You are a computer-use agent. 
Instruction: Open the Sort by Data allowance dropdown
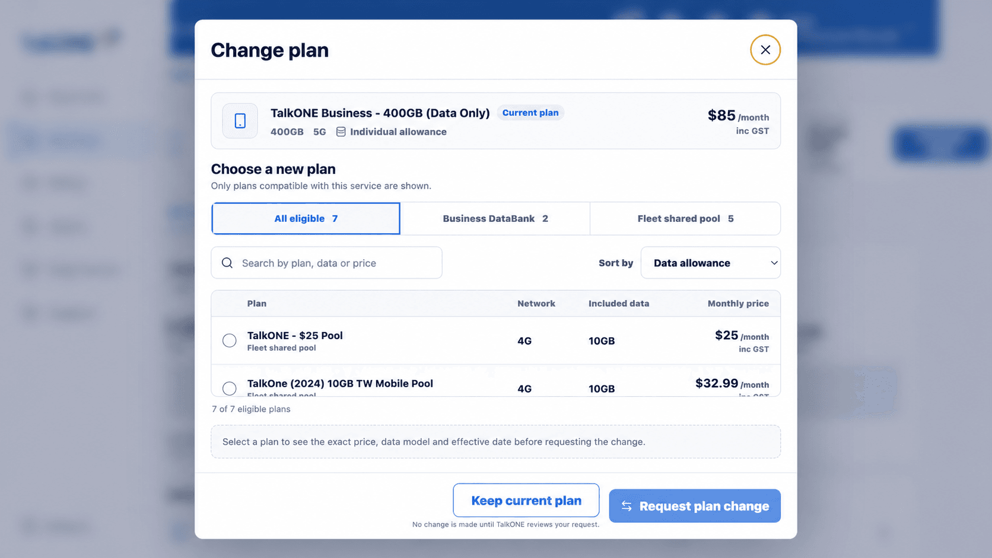[710, 263]
